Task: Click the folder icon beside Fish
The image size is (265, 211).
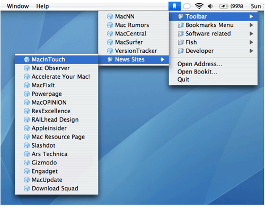Action: point(181,42)
